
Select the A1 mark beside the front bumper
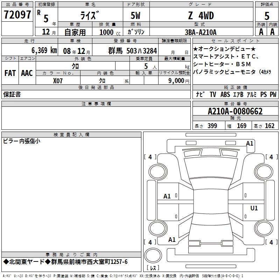[250, 143]
